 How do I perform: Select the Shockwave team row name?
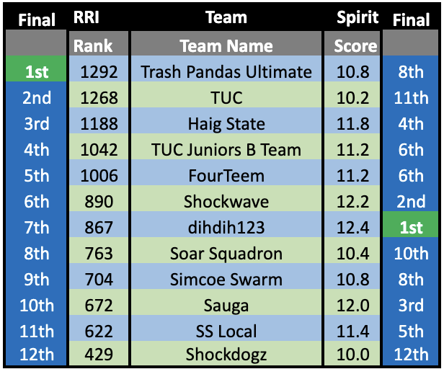click(226, 202)
